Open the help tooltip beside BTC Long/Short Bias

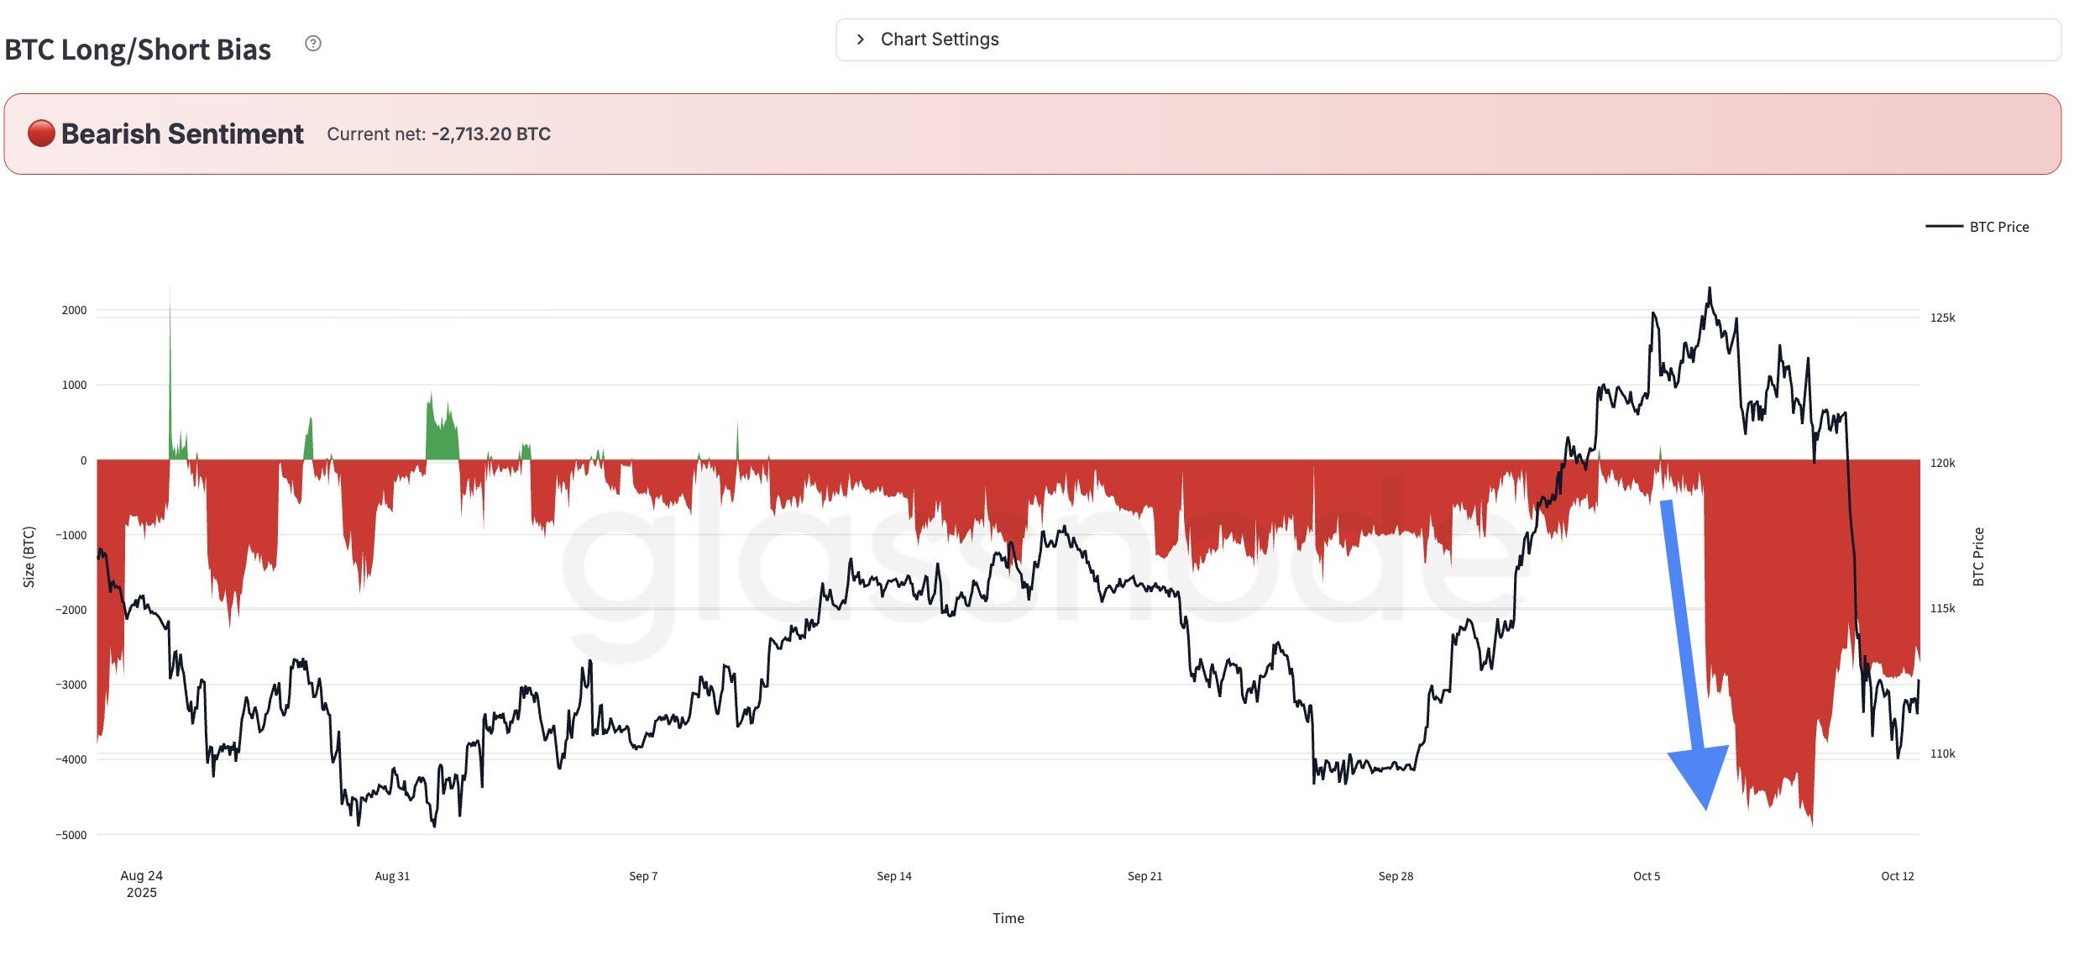click(x=314, y=40)
